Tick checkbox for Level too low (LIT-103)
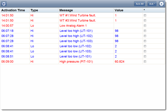This screenshot has width=168, height=112. point(145,51)
